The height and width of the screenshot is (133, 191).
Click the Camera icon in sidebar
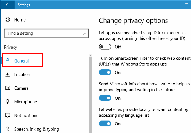click(8, 88)
